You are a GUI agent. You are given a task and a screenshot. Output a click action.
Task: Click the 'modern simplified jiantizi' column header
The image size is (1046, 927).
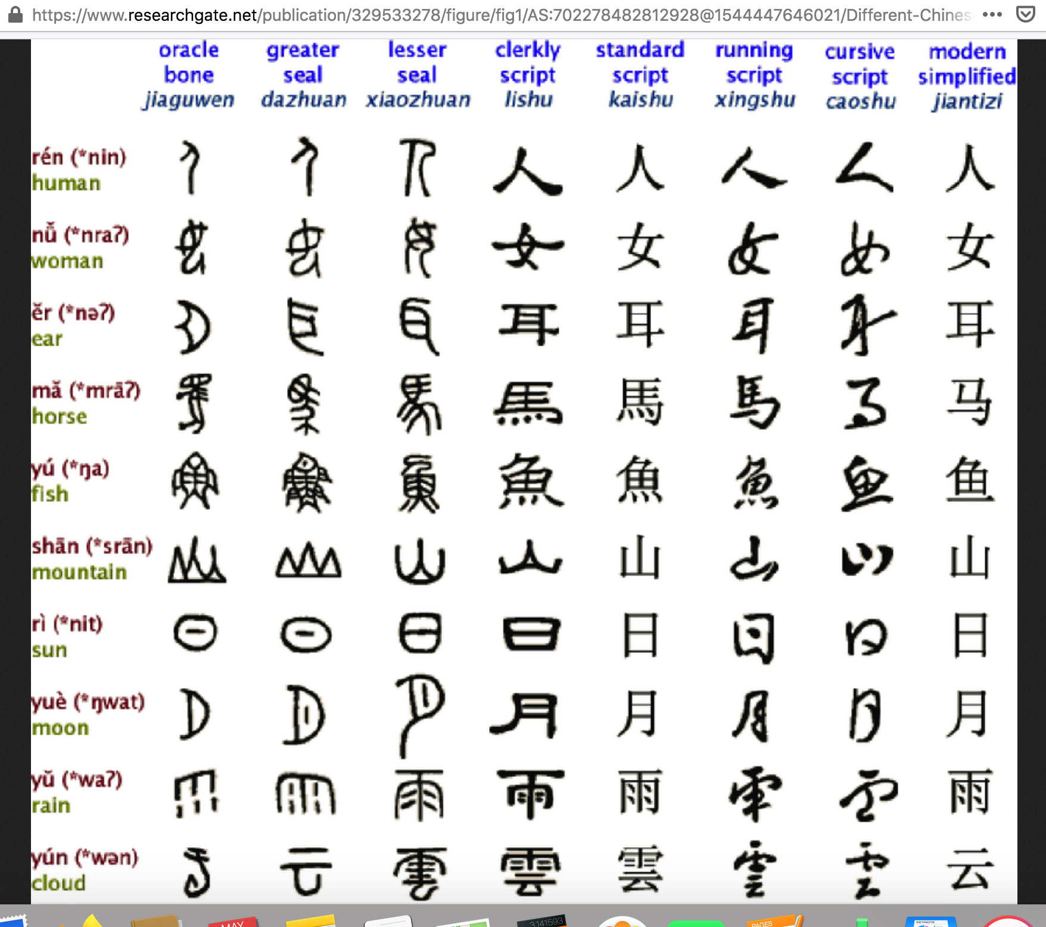coord(967,77)
